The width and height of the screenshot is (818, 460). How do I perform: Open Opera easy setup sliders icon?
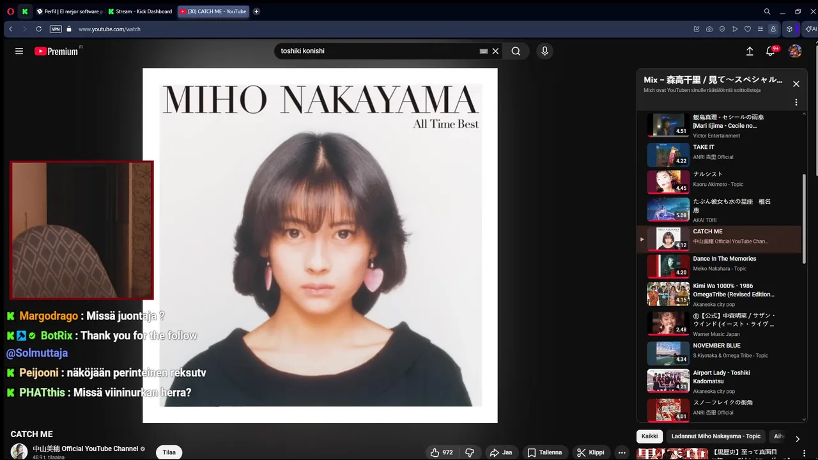[x=760, y=29]
